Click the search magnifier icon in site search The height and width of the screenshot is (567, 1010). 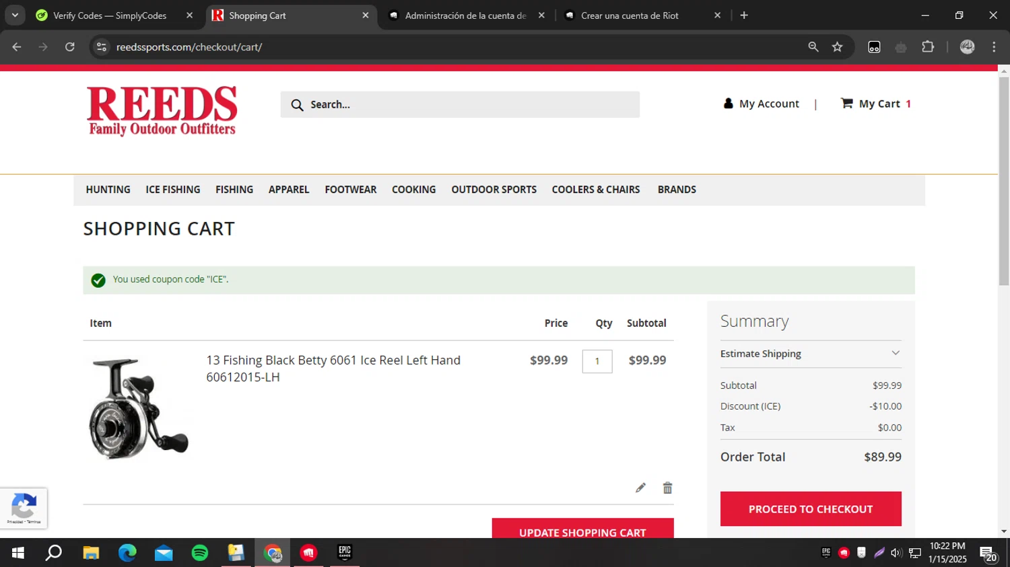coord(297,105)
